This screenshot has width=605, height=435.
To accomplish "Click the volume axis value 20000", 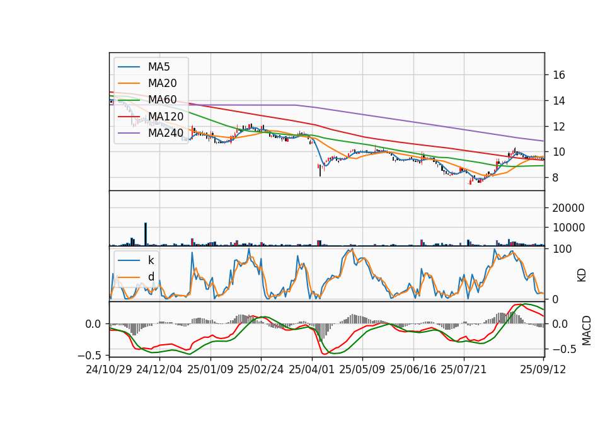I will pos(568,208).
